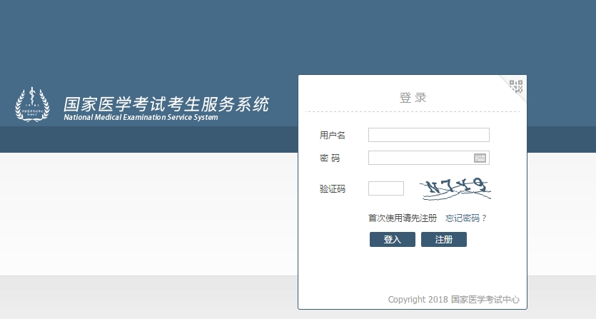Click the blue header banner background
Screen dimensions: 596x319
[143, 43]
